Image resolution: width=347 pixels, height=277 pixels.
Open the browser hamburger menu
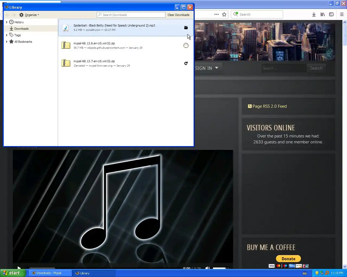(342, 14)
